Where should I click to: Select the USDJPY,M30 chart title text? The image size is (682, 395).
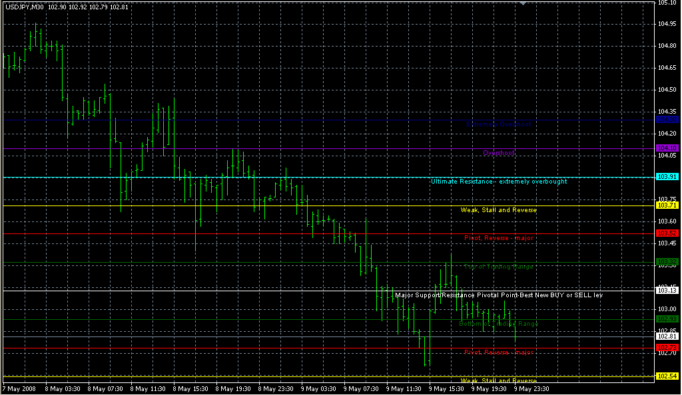(x=24, y=7)
